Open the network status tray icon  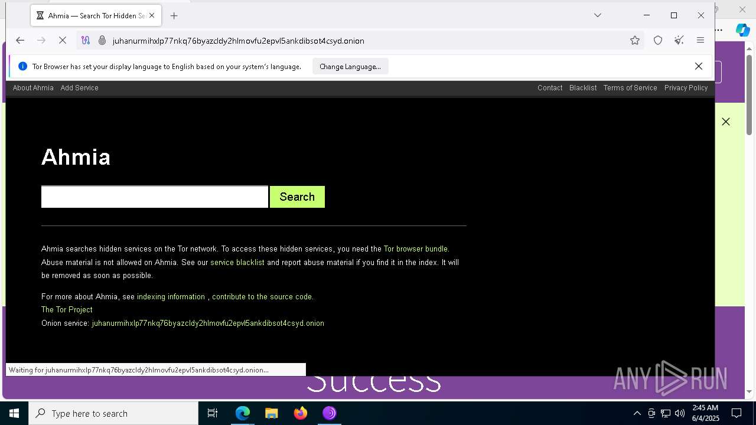tap(666, 413)
